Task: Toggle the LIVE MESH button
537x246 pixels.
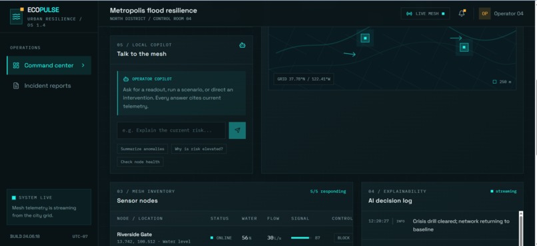Action: [x=425, y=14]
